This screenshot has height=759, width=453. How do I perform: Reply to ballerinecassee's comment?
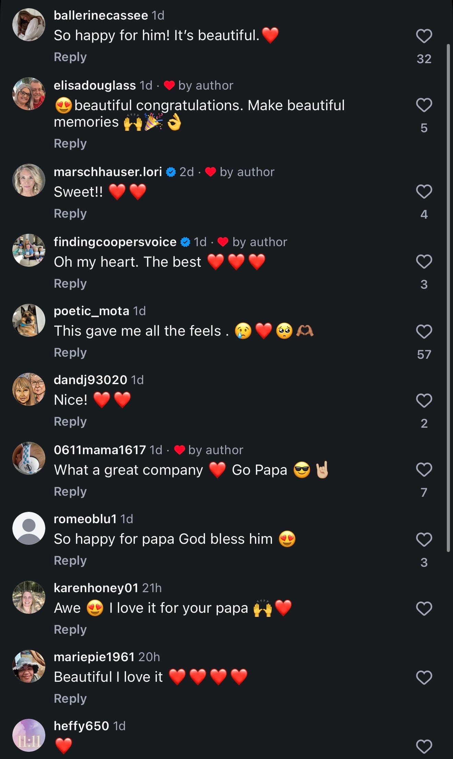[x=70, y=57]
